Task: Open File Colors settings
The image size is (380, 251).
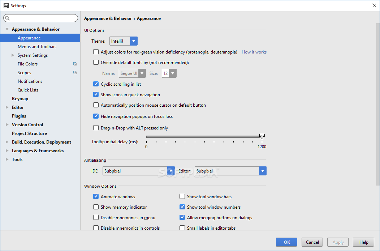Action: click(x=27, y=64)
